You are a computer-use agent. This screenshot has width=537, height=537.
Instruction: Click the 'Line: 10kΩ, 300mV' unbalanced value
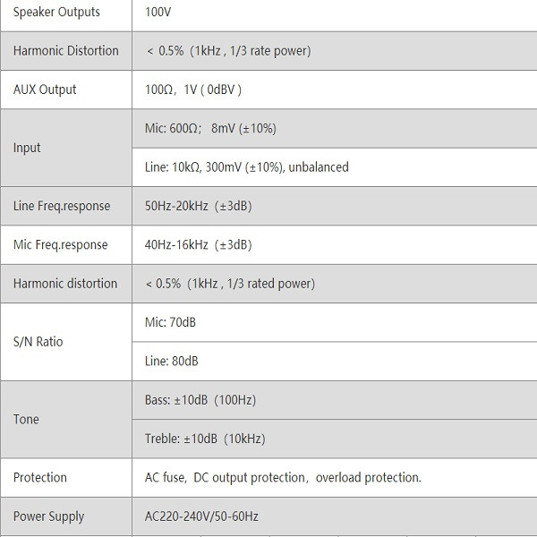coord(246,167)
